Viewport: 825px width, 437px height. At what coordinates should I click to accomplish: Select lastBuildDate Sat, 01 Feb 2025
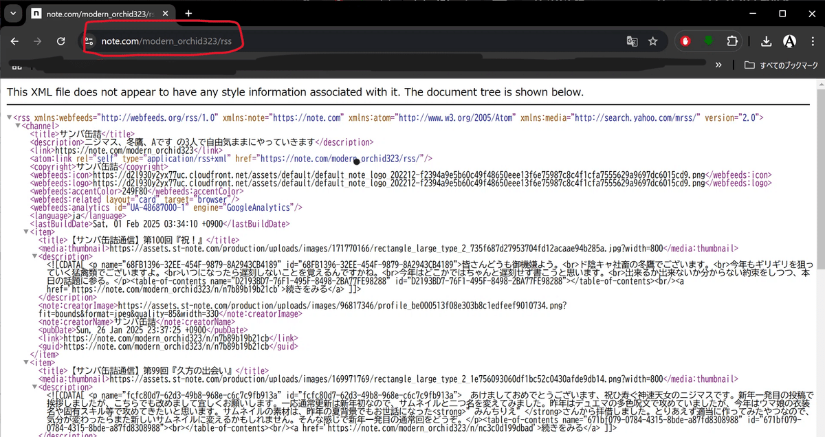pos(158,224)
